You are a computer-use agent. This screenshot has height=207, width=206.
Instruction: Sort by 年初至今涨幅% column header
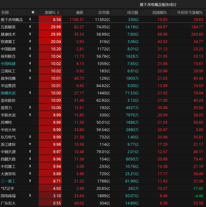[x=190, y=12]
